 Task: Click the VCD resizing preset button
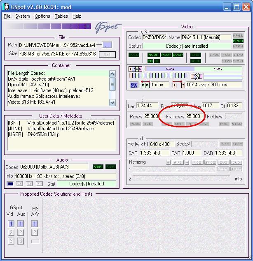tap(197, 162)
